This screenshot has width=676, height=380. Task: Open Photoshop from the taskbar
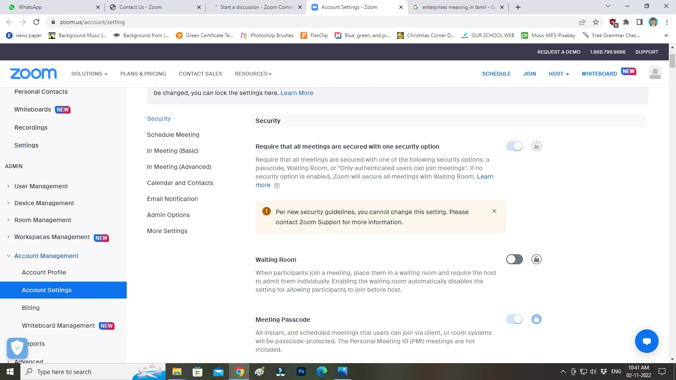point(301,372)
